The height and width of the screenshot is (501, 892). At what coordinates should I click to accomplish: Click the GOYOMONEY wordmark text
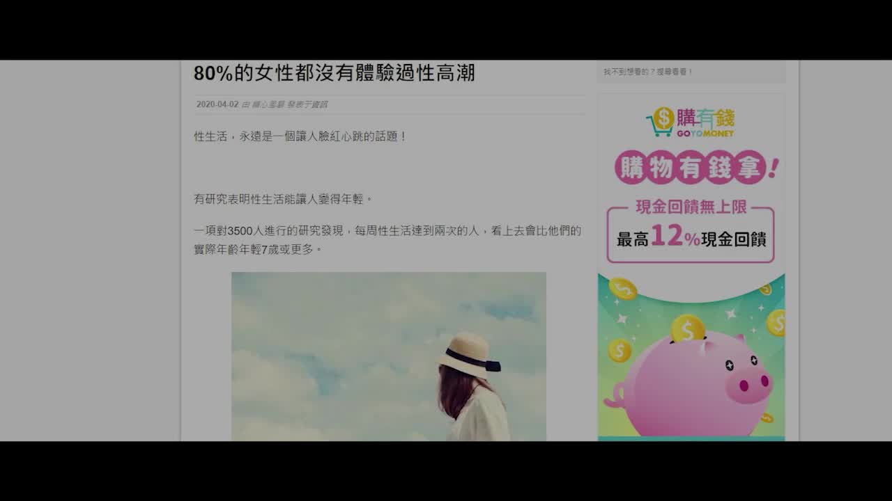click(705, 133)
